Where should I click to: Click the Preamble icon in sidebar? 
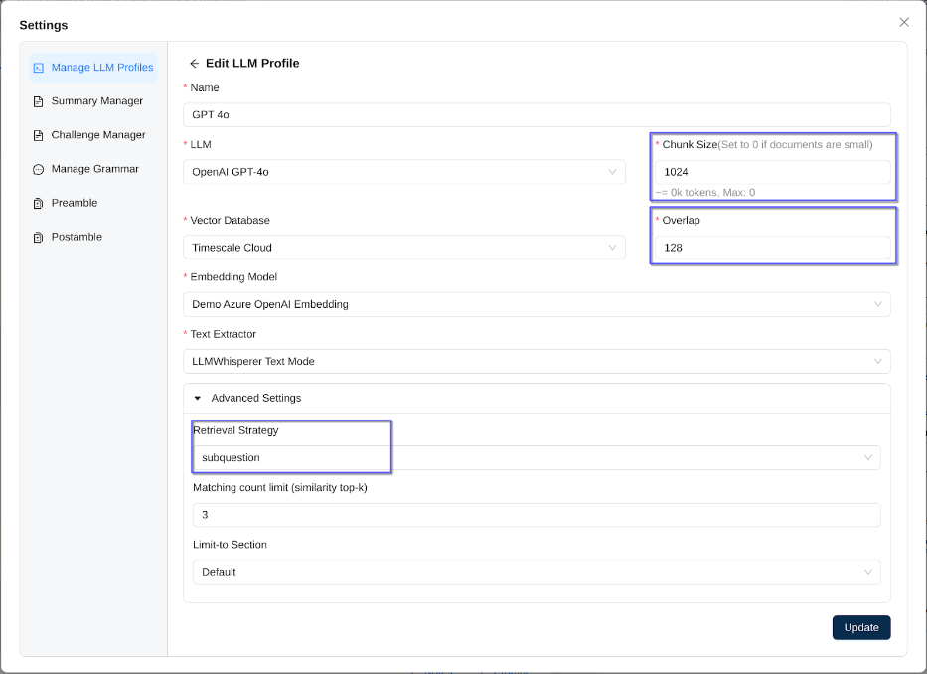click(x=39, y=203)
